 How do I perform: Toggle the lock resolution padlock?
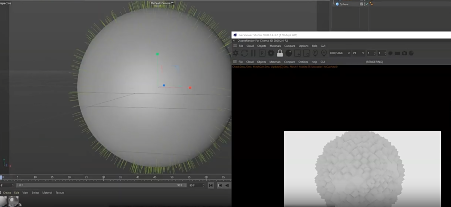(280, 53)
